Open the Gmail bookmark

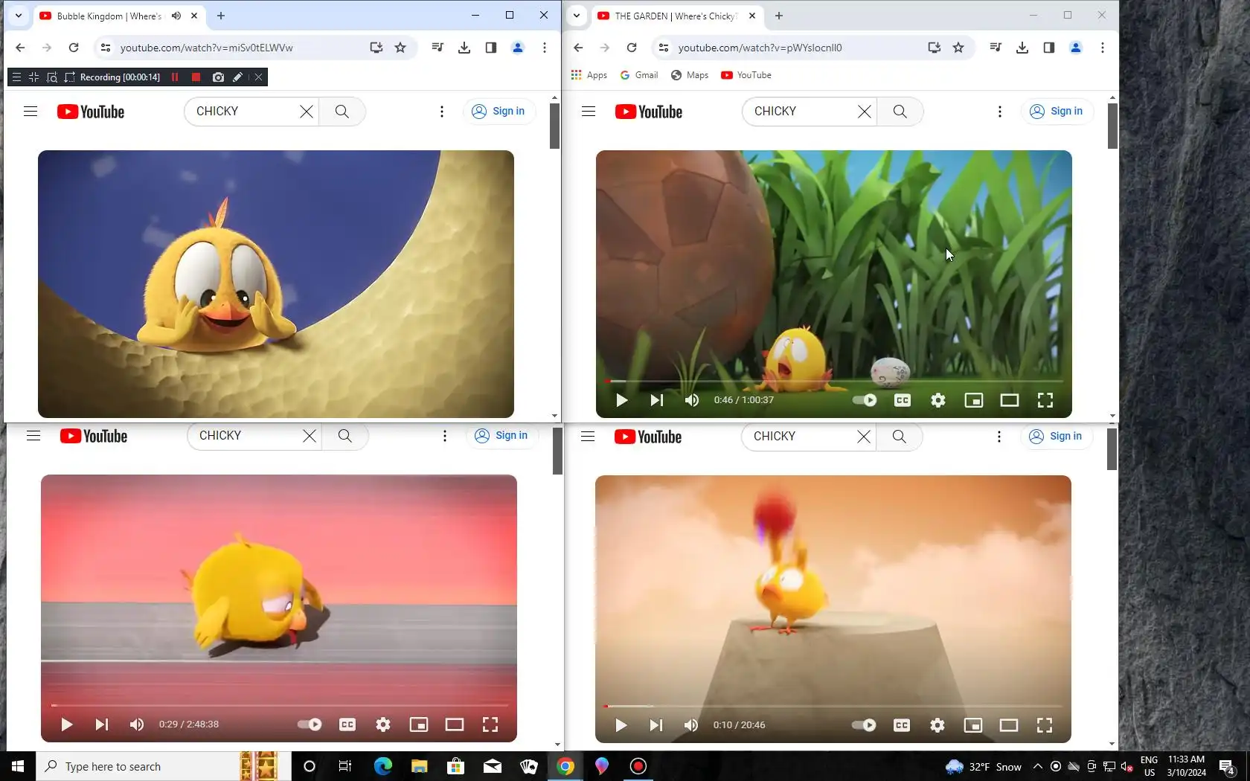pyautogui.click(x=639, y=75)
